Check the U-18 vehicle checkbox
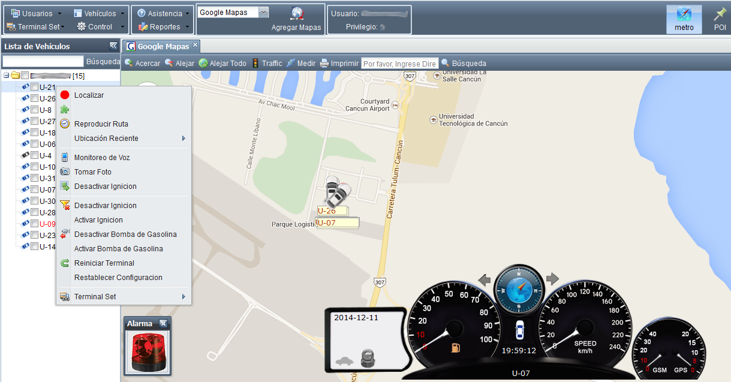Image resolution: width=731 pixels, height=382 pixels. tap(35, 133)
